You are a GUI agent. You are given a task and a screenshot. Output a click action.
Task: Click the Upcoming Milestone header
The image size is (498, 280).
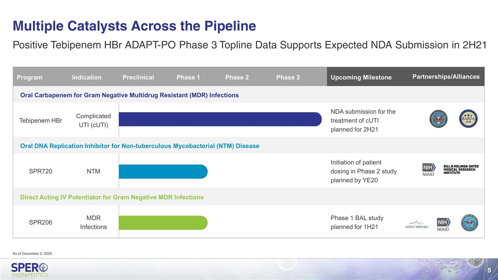361,77
